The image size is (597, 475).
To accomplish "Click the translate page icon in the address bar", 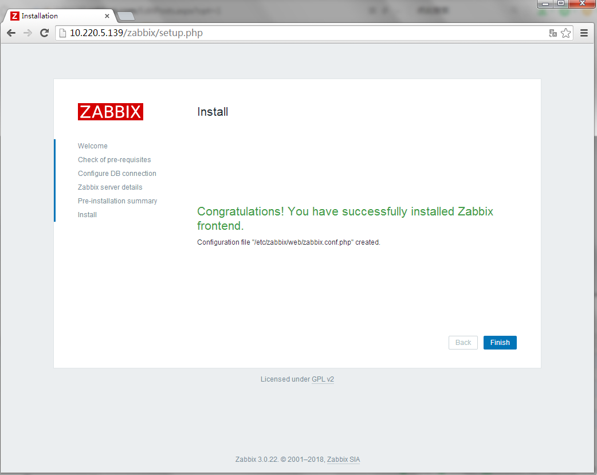I will pos(553,33).
